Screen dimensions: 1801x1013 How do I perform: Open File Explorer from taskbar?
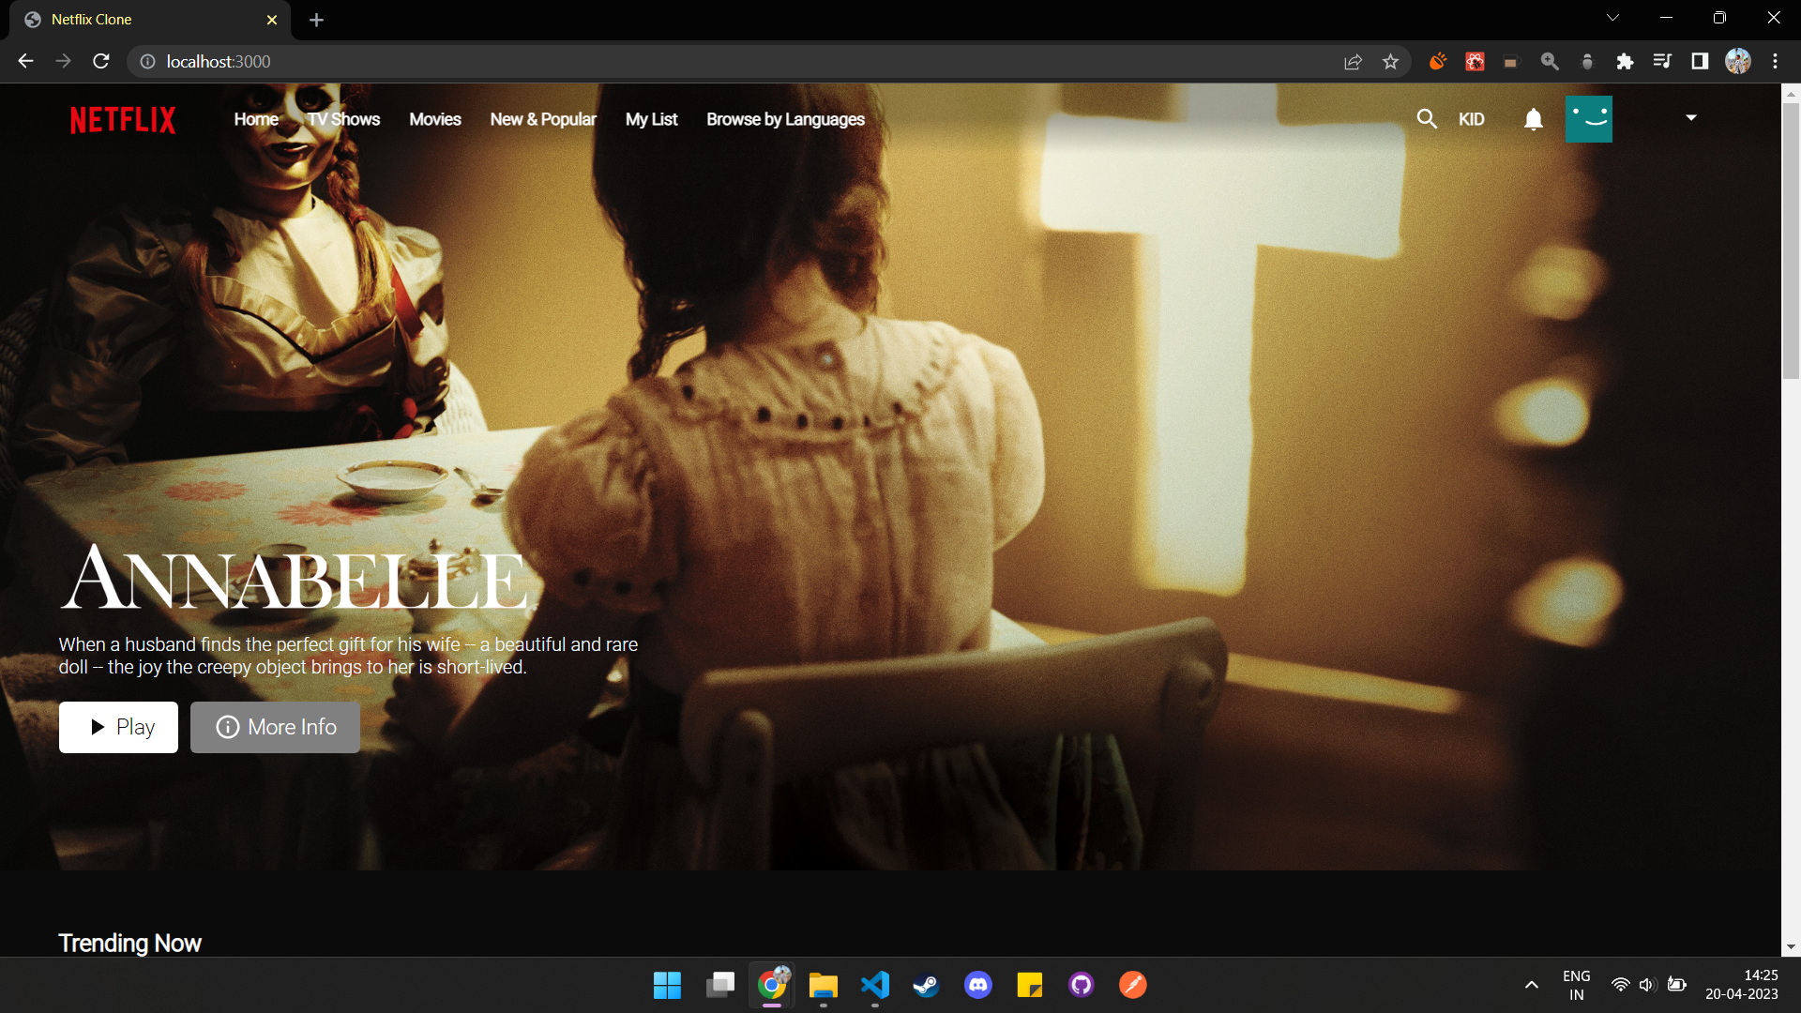tap(823, 985)
